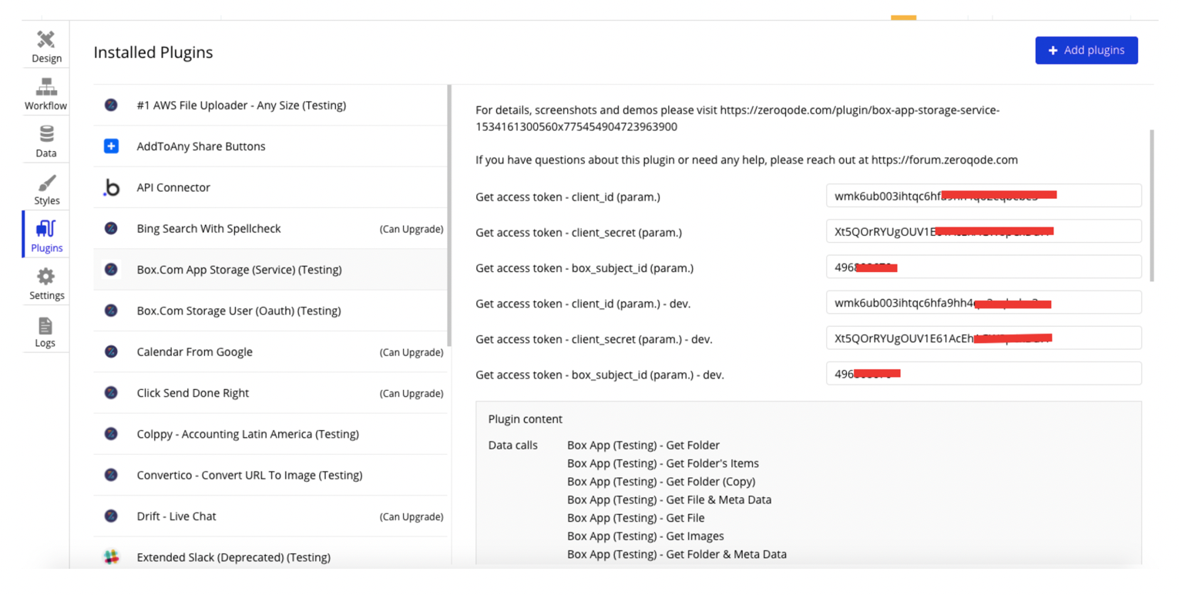Viewport: 1179px width, 595px height.
Task: Click the Add plugins button
Action: (x=1086, y=50)
